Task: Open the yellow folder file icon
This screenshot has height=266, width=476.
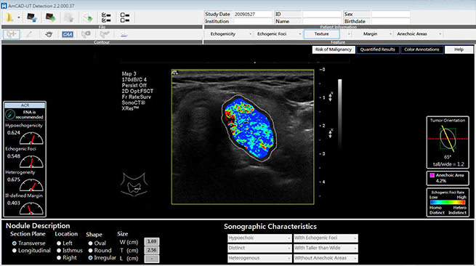Action: 9,17
